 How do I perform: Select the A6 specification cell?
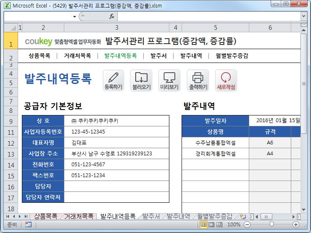point(270,143)
